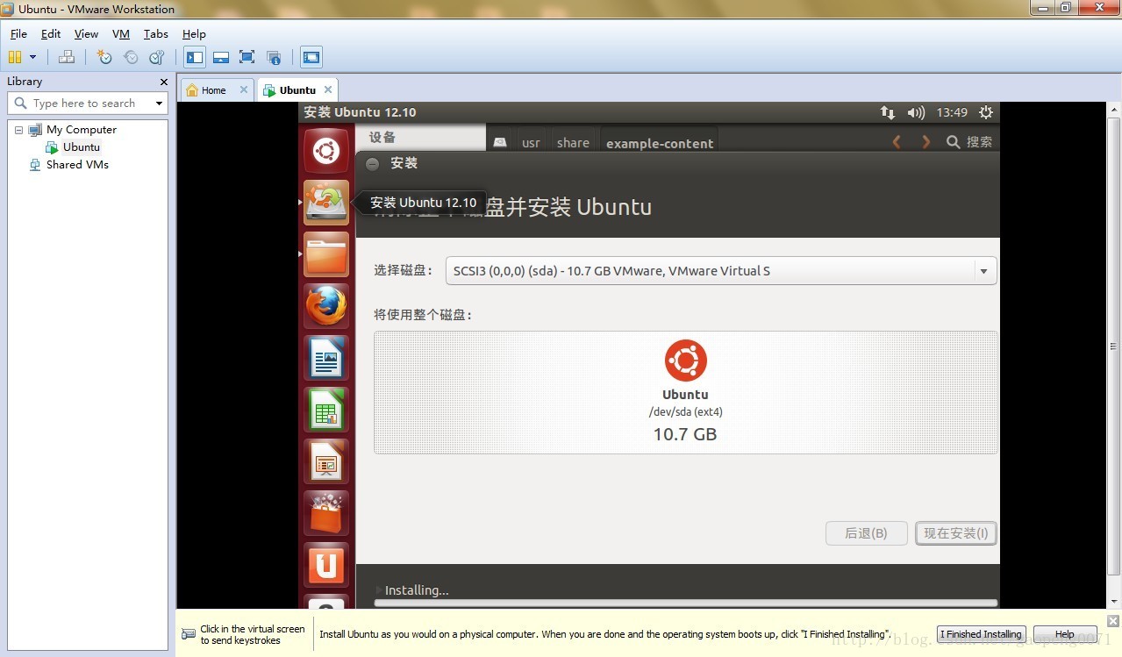The image size is (1122, 657).
Task: Click the disk icon path segment in Files
Action: tap(500, 142)
